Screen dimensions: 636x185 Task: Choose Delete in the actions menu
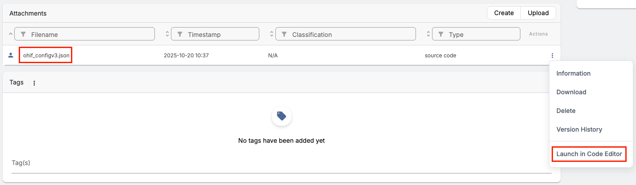coord(566,111)
